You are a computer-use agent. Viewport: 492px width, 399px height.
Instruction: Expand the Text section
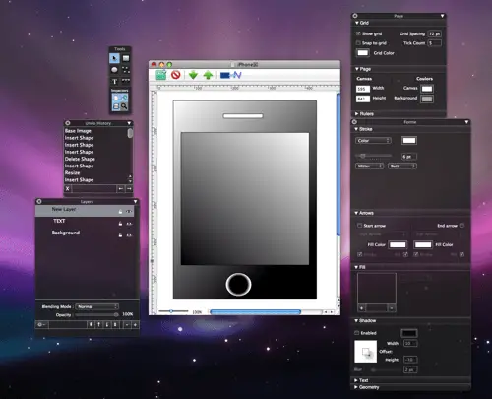pos(356,380)
